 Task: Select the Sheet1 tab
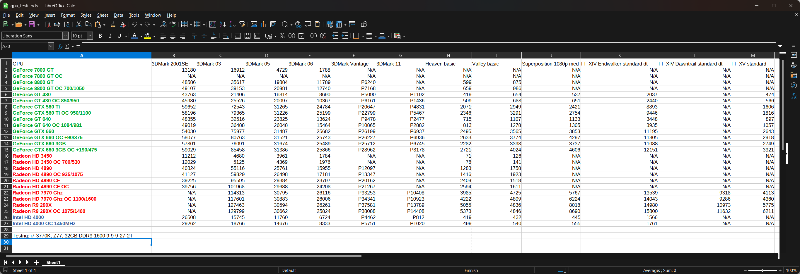coord(53,263)
